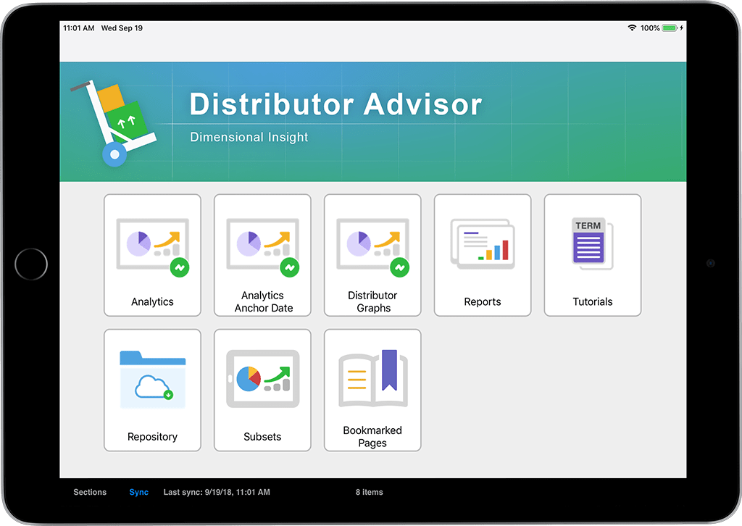Image resolution: width=742 pixels, height=526 pixels.
Task: Tap the Sections button in bottom bar
Action: [90, 492]
